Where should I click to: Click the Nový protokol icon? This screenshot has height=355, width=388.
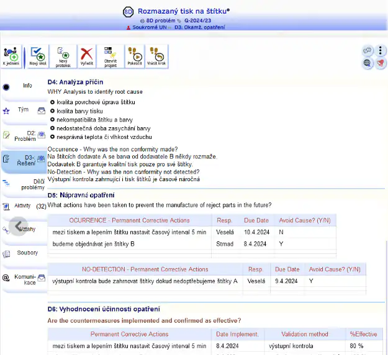(x=63, y=56)
